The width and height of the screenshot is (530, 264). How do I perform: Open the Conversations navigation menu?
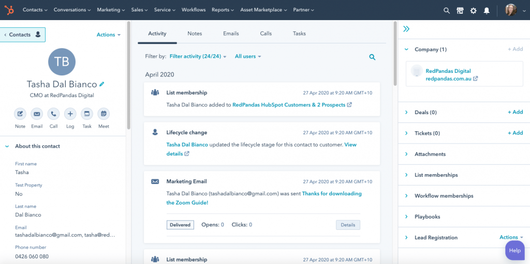tap(72, 10)
